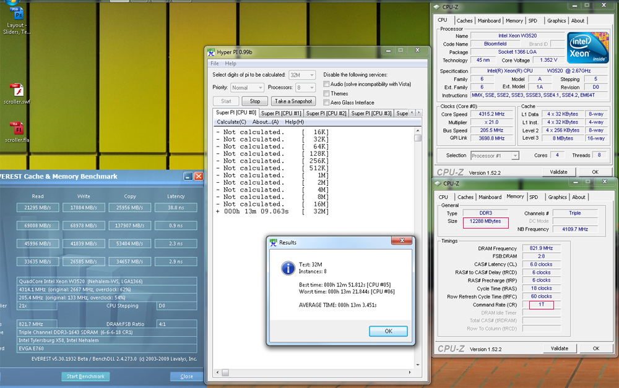Close the EVEREST benchmark window
Viewport: 619px width, 388px height.
click(199, 177)
